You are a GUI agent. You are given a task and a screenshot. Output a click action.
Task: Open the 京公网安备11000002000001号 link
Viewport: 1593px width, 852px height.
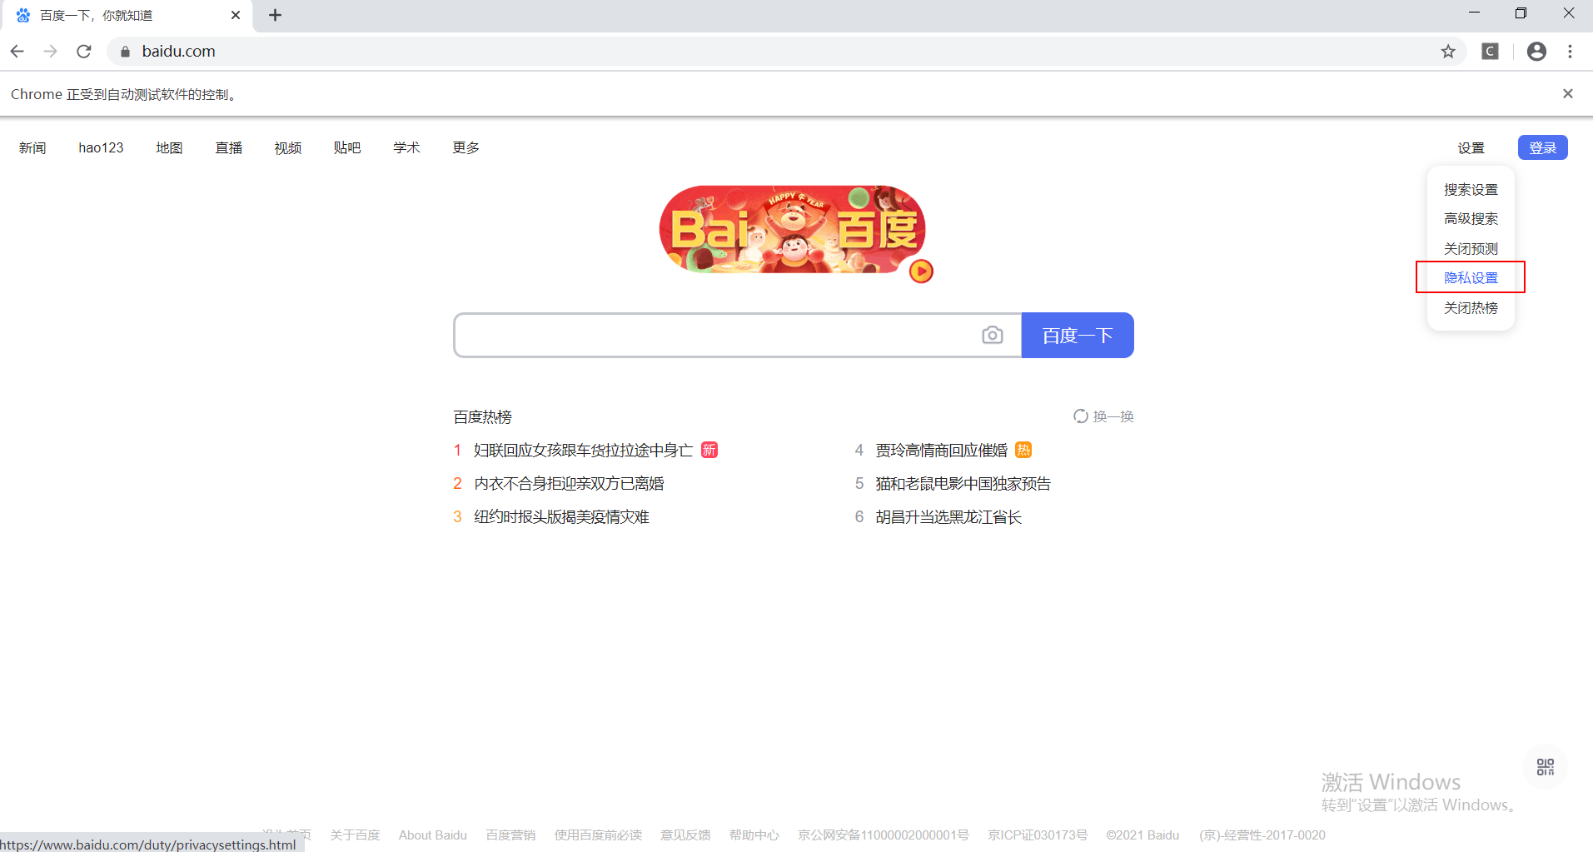coord(884,835)
